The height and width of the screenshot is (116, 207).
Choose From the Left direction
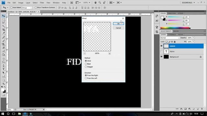point(86,78)
